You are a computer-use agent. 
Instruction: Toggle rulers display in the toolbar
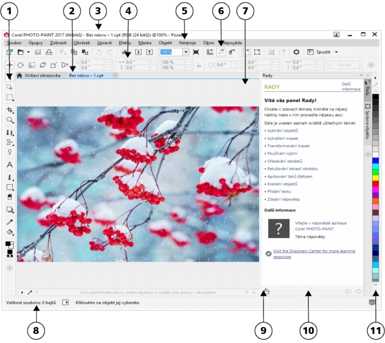(x=210, y=52)
